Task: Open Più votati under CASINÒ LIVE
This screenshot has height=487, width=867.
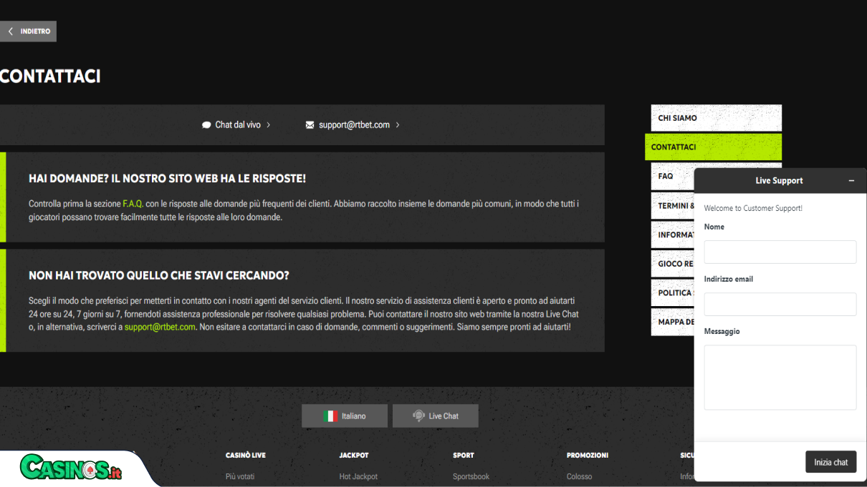Action: tap(240, 476)
